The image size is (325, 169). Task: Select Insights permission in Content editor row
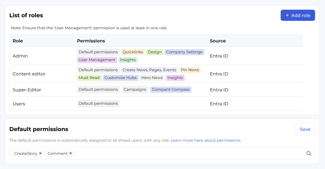pos(175,78)
